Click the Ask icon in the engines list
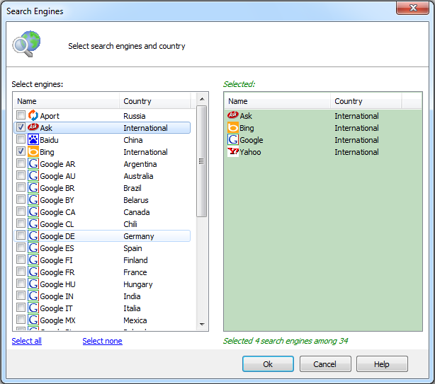Image resolution: width=435 pixels, height=384 pixels. 33,127
